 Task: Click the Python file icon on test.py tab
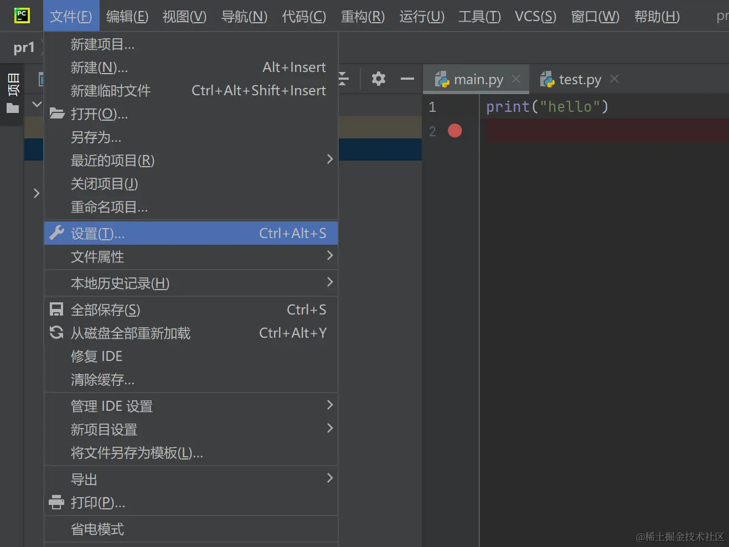pos(547,79)
